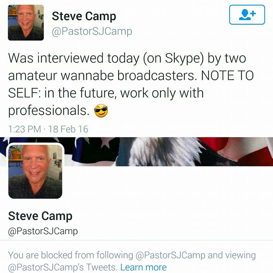Click the "NOTE TO" text in tweet
273x273 pixels.
(227, 76)
